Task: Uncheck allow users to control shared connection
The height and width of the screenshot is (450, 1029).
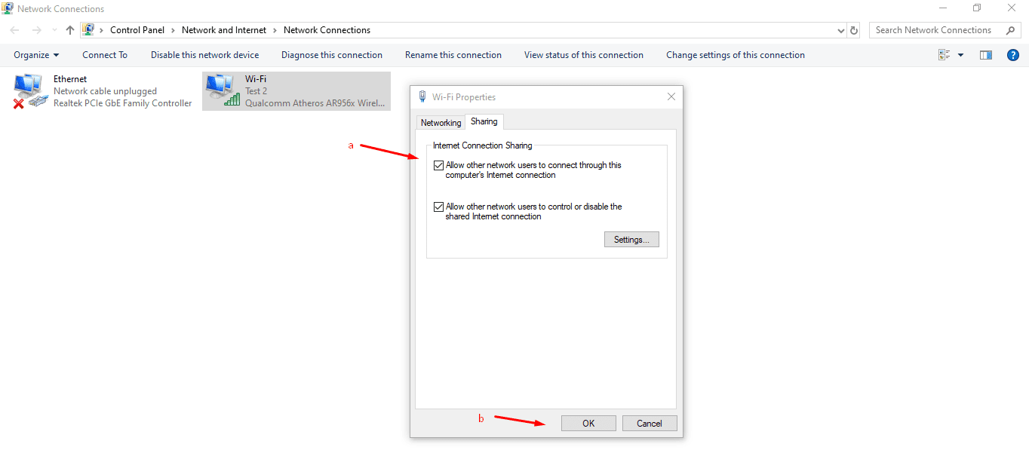Action: point(439,207)
